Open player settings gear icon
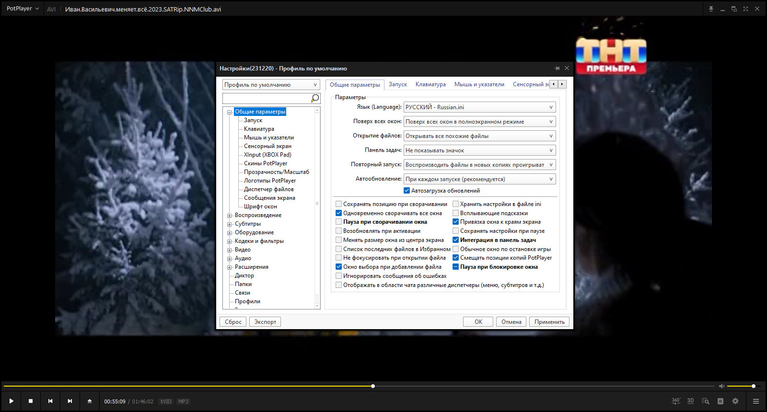Viewport: 767px width, 412px height. [735, 401]
